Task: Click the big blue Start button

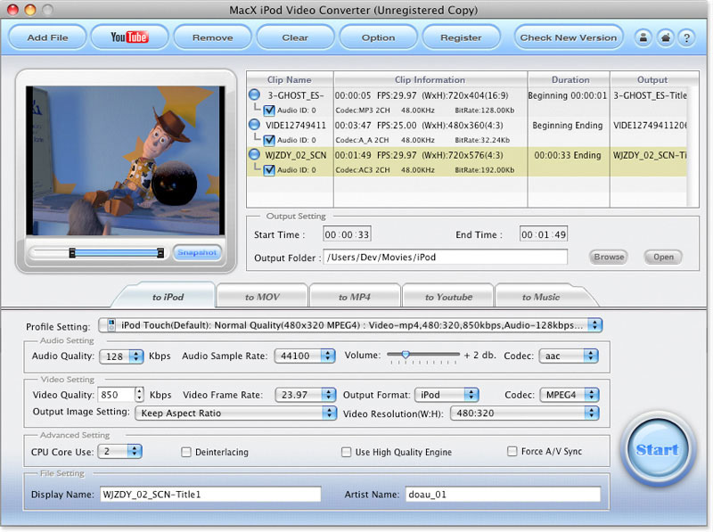Action: [657, 450]
